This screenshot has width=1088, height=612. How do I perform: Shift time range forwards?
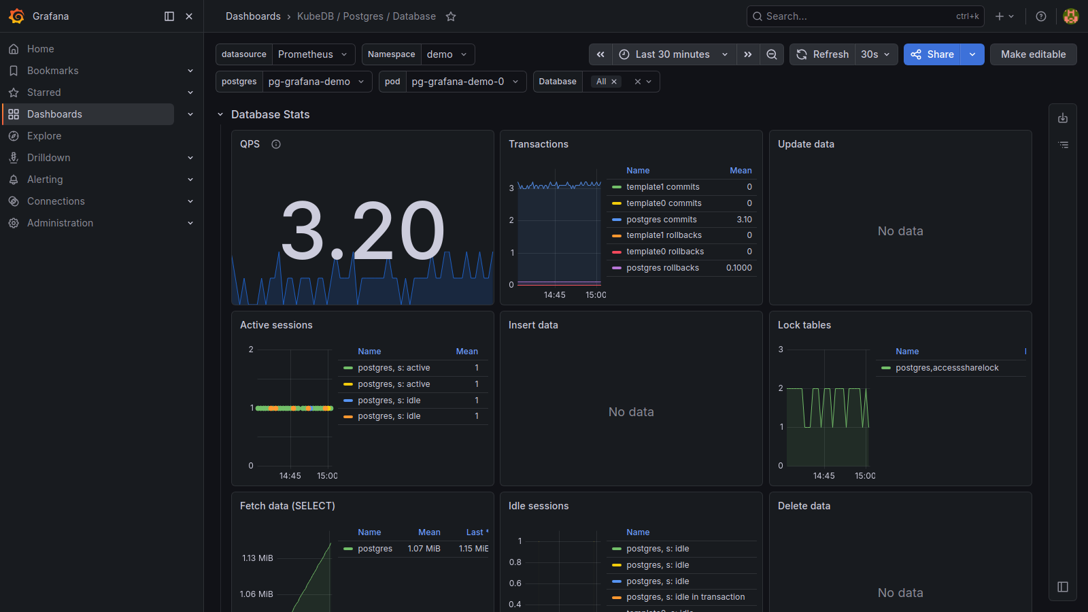pos(748,54)
